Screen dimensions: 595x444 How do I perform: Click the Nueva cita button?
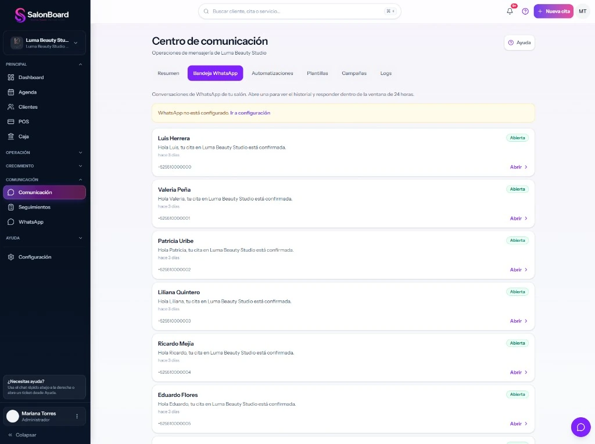(553, 12)
